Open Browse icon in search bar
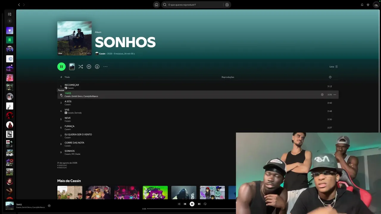381x214 pixels. [227, 5]
